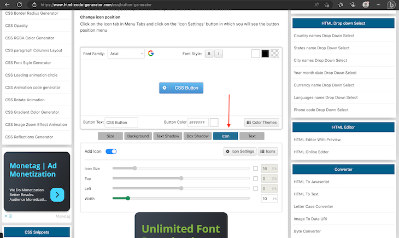399x238 pixels.
Task: Click into the Button Text input field
Action: pos(121,123)
